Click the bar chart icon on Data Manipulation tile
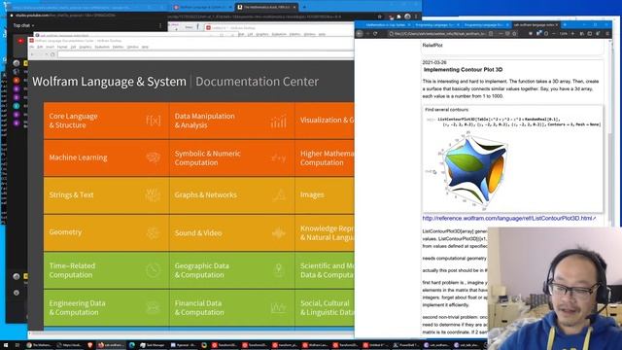The width and height of the screenshot is (622, 350). 279,122
